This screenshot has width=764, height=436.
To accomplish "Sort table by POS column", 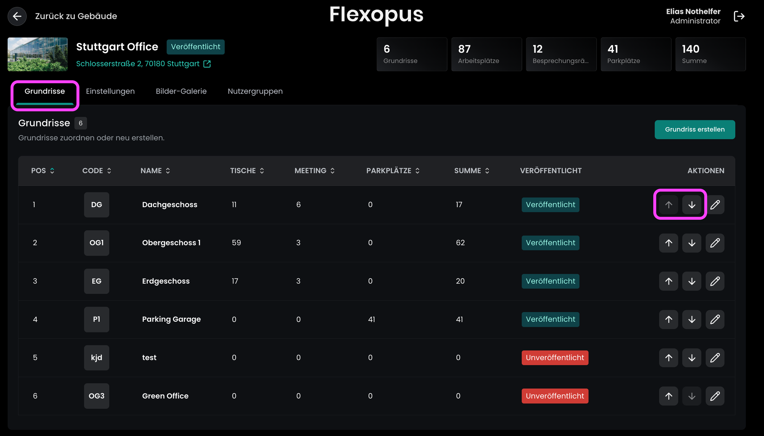I will click(x=43, y=171).
